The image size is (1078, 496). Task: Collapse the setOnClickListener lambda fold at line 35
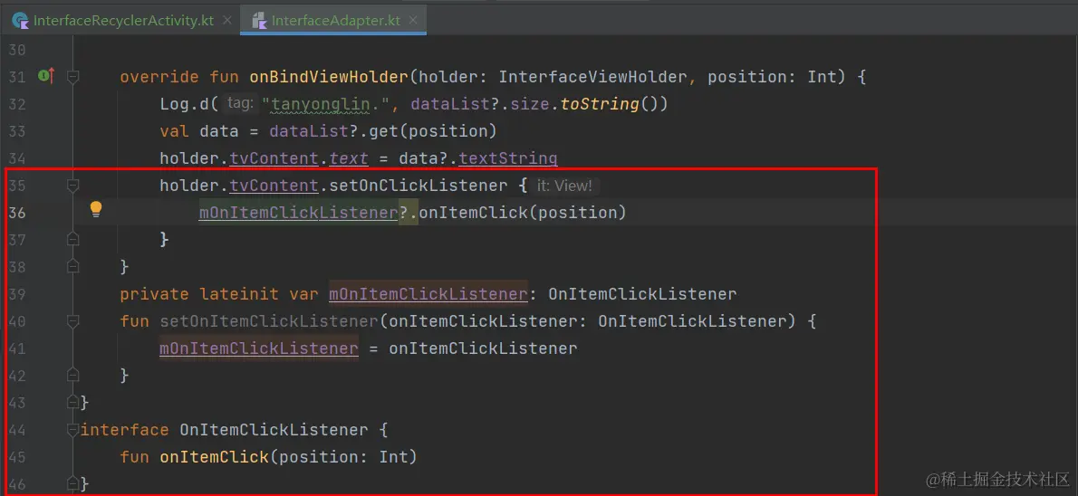point(73,186)
